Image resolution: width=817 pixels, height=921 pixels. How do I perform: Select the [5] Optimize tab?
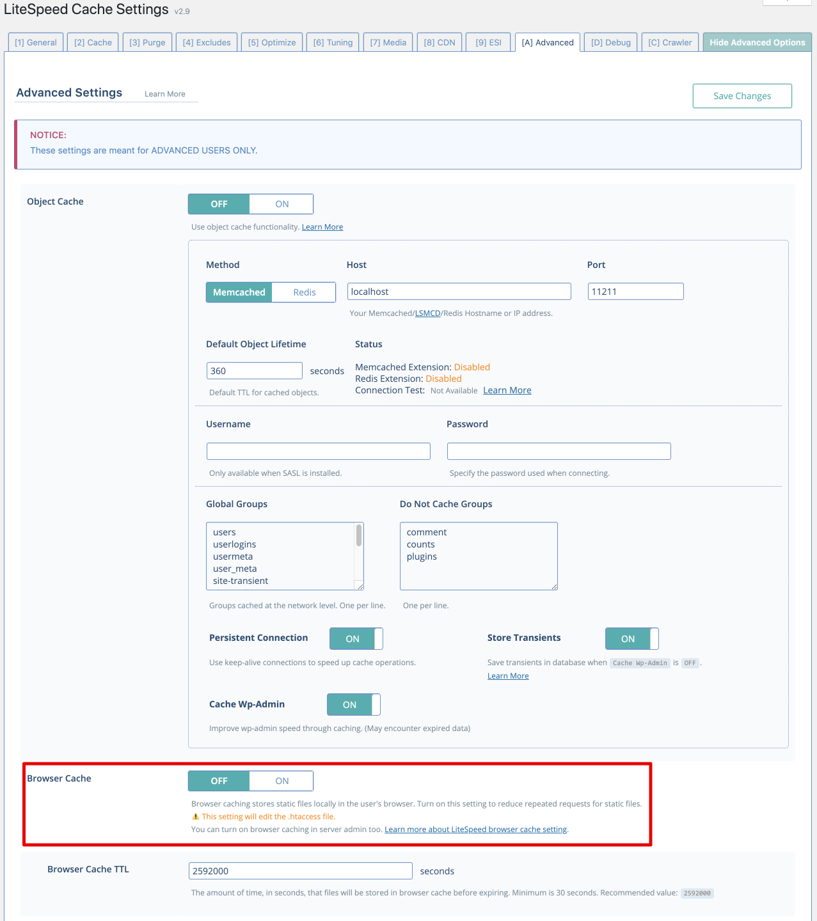(x=272, y=42)
